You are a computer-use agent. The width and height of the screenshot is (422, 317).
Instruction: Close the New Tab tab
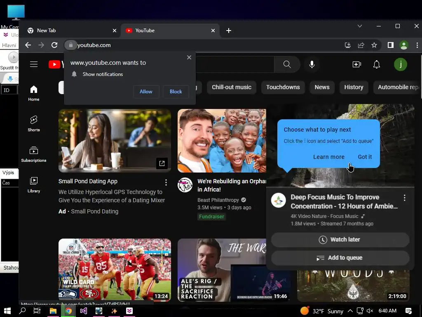point(115,31)
